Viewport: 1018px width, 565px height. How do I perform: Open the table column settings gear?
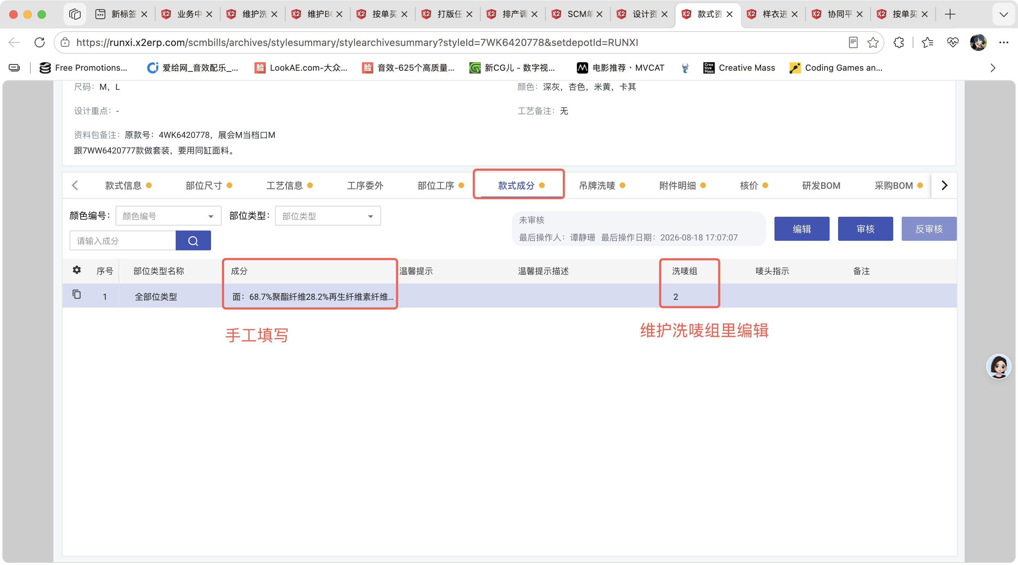coord(77,270)
